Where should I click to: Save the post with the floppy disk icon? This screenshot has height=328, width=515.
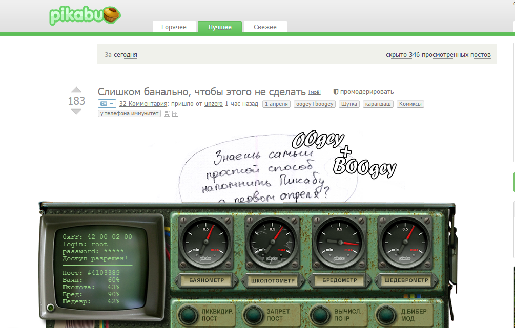[x=167, y=114]
